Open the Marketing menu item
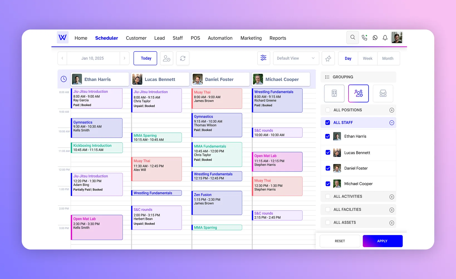The height and width of the screenshot is (279, 456). tap(251, 38)
